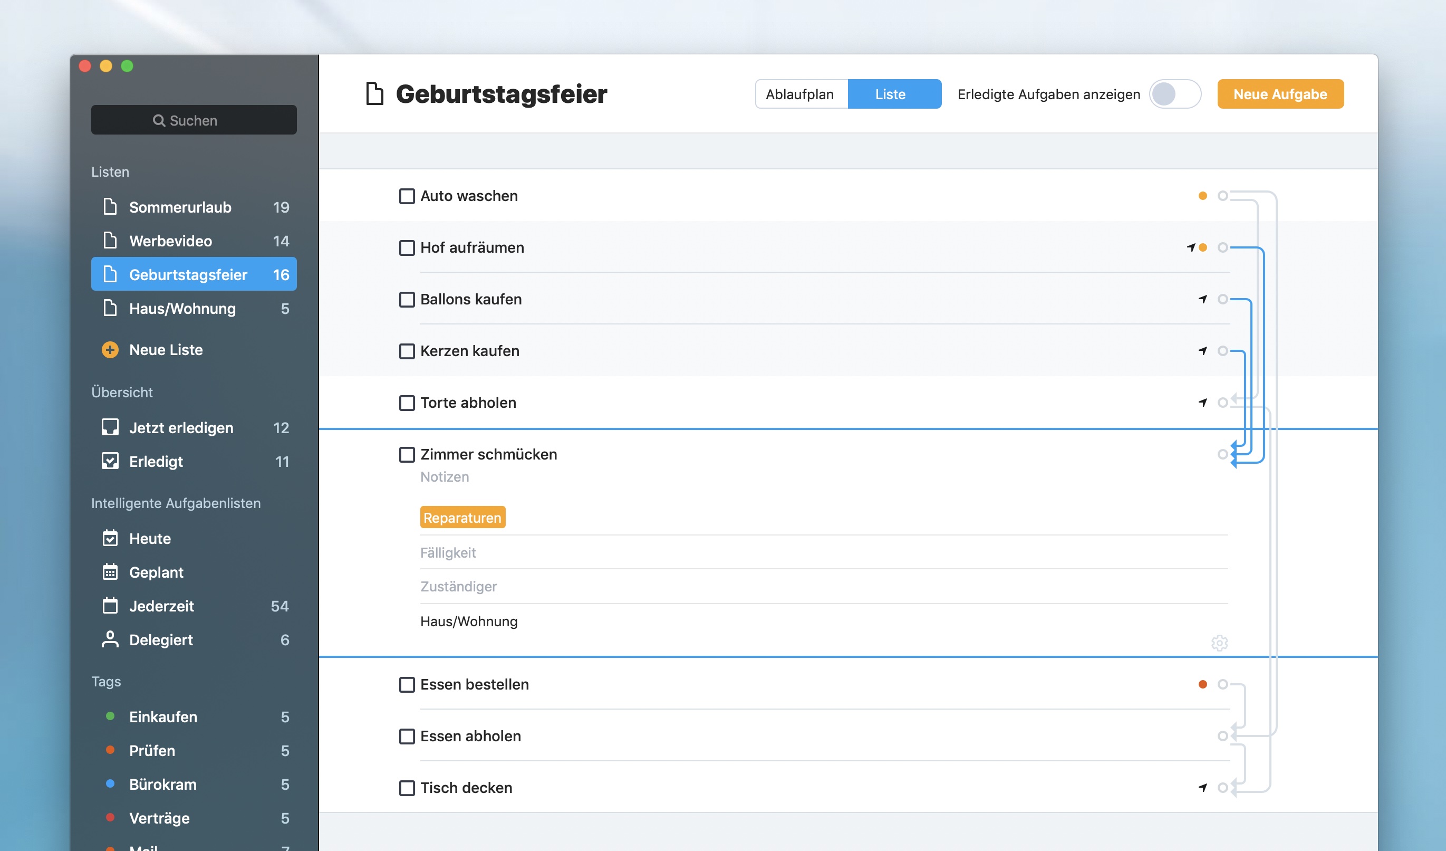Image resolution: width=1446 pixels, height=851 pixels.
Task: Click the location arrow on Ballons kaufen
Action: click(x=1203, y=299)
